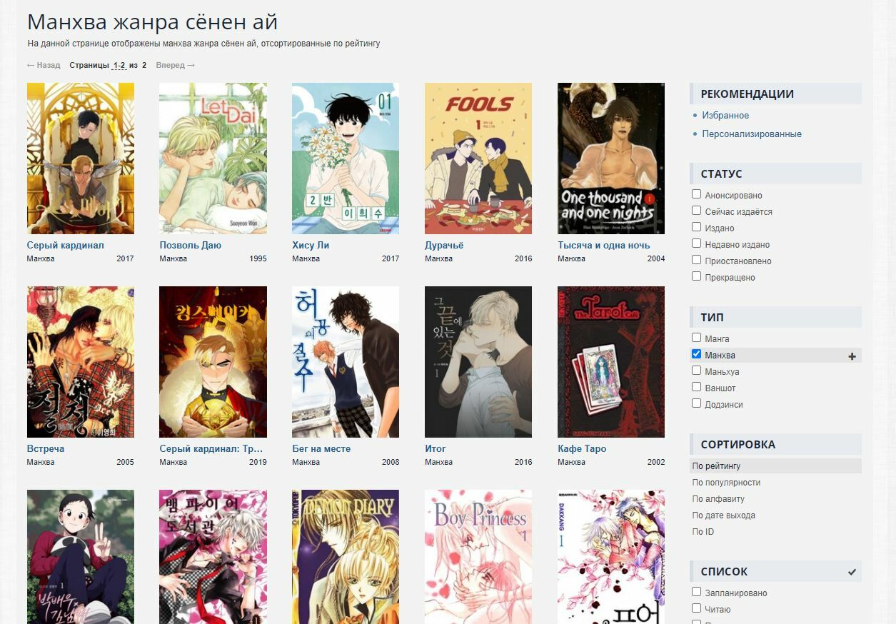This screenshot has height=624, width=896.
Task: Tick the Запланировано list checkbox
Action: pos(696,592)
